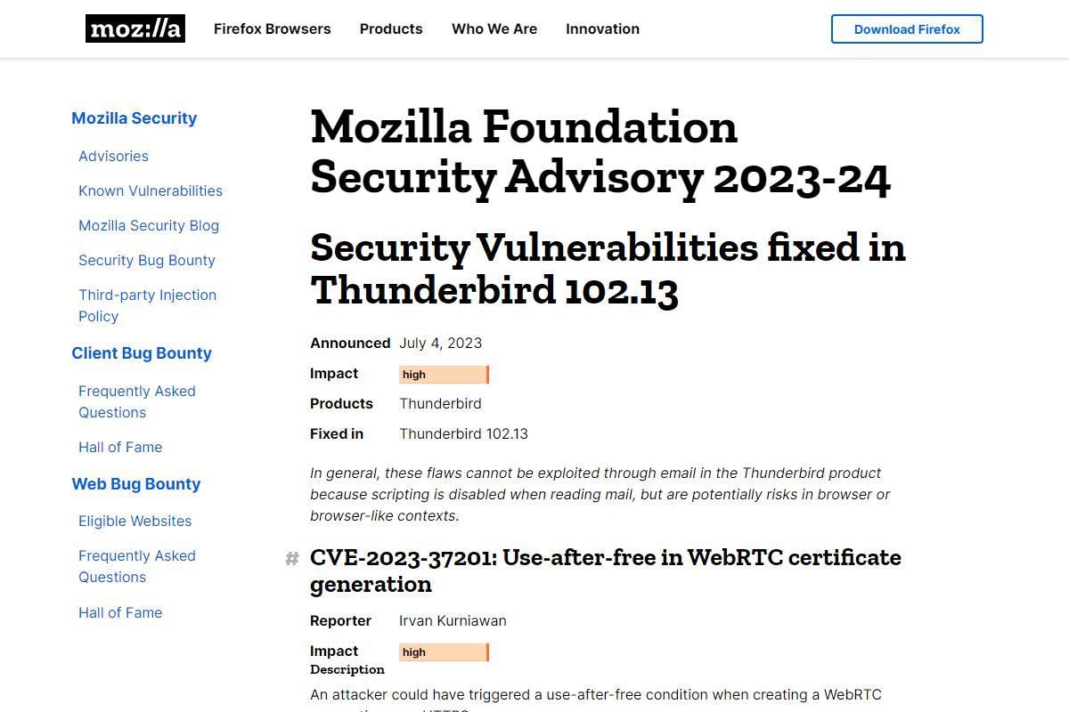
Task: Open the Firefox Browsers menu
Action: point(272,28)
